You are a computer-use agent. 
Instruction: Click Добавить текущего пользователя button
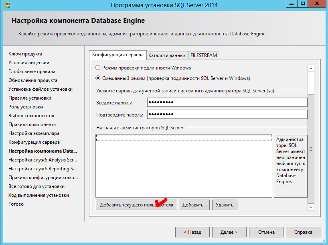[136, 204]
